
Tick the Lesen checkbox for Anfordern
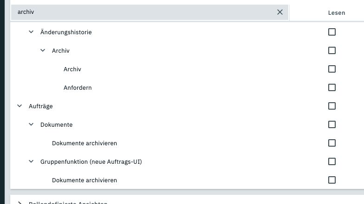click(331, 87)
